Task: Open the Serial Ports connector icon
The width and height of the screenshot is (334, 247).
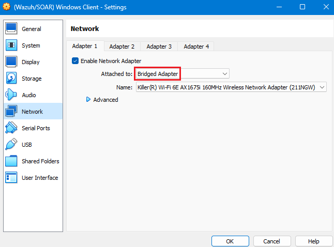Action: pos(11,128)
